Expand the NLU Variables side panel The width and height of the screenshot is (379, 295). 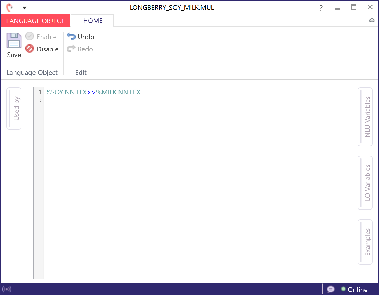click(x=365, y=117)
